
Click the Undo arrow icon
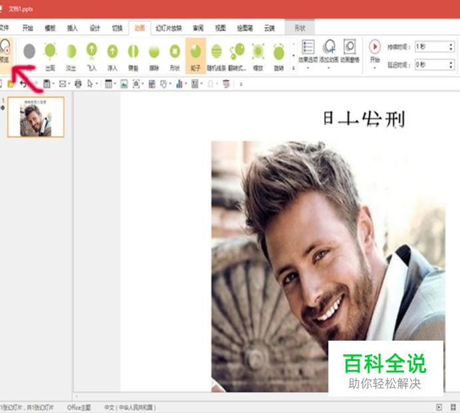click(23, 84)
